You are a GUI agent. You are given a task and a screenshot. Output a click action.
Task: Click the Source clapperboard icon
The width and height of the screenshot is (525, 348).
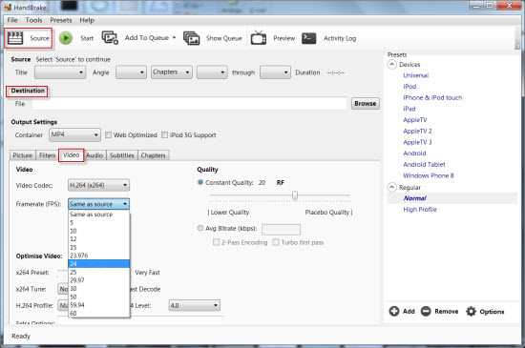tap(15, 38)
